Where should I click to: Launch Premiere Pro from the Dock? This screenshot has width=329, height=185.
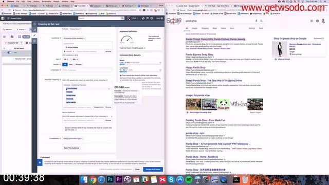pyautogui.click(x=119, y=179)
